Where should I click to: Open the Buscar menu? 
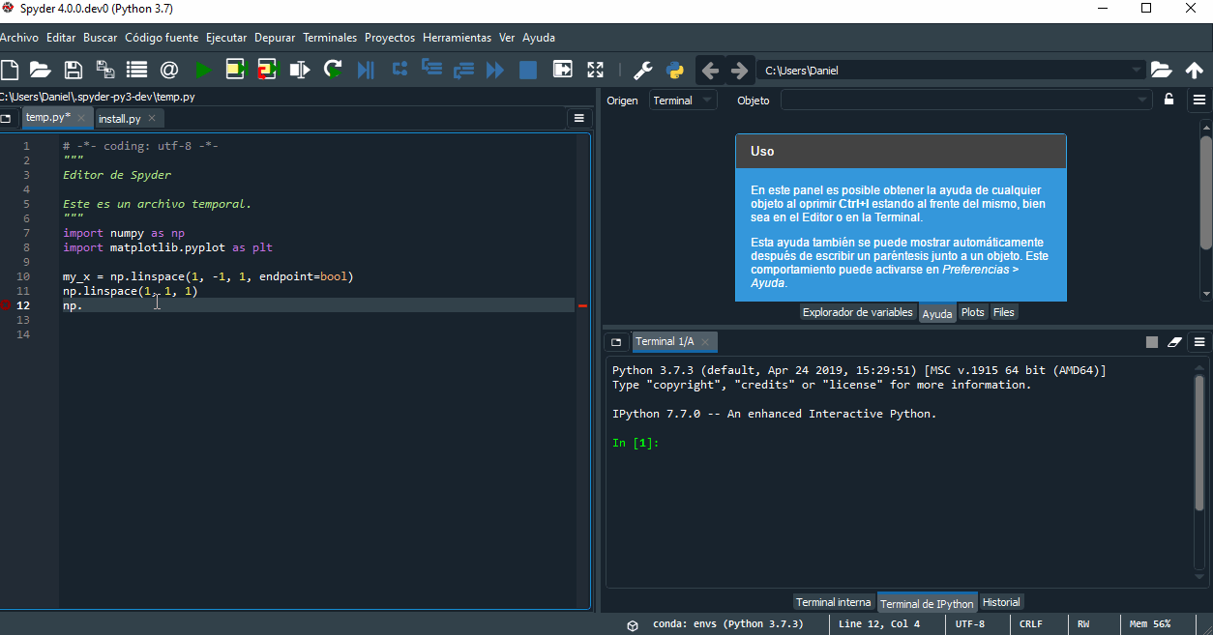click(101, 38)
